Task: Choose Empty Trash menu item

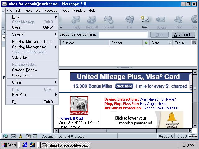Action: point(32,75)
